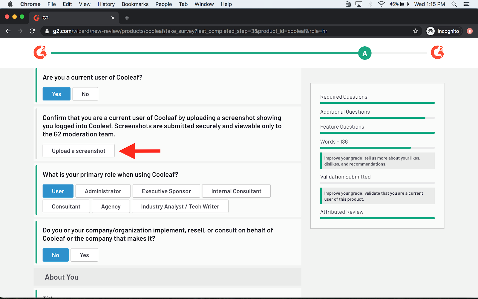
Task: Select 'Yes' for implement/resell/consult question
Action: coord(84,255)
